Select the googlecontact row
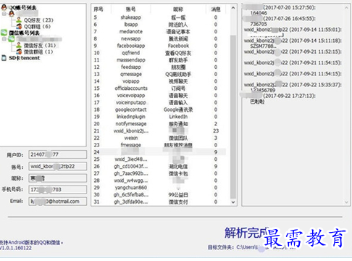Image resolution: width=352 pixels, height=261 pixels. [159, 109]
